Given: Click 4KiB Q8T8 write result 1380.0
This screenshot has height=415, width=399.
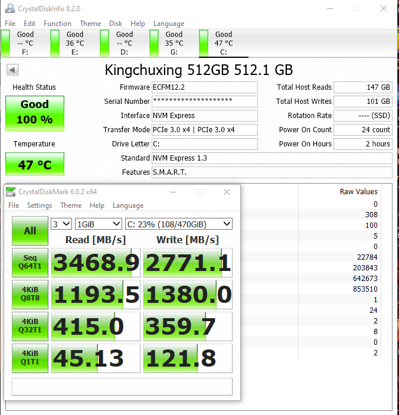Looking at the screenshot, I should [188, 295].
